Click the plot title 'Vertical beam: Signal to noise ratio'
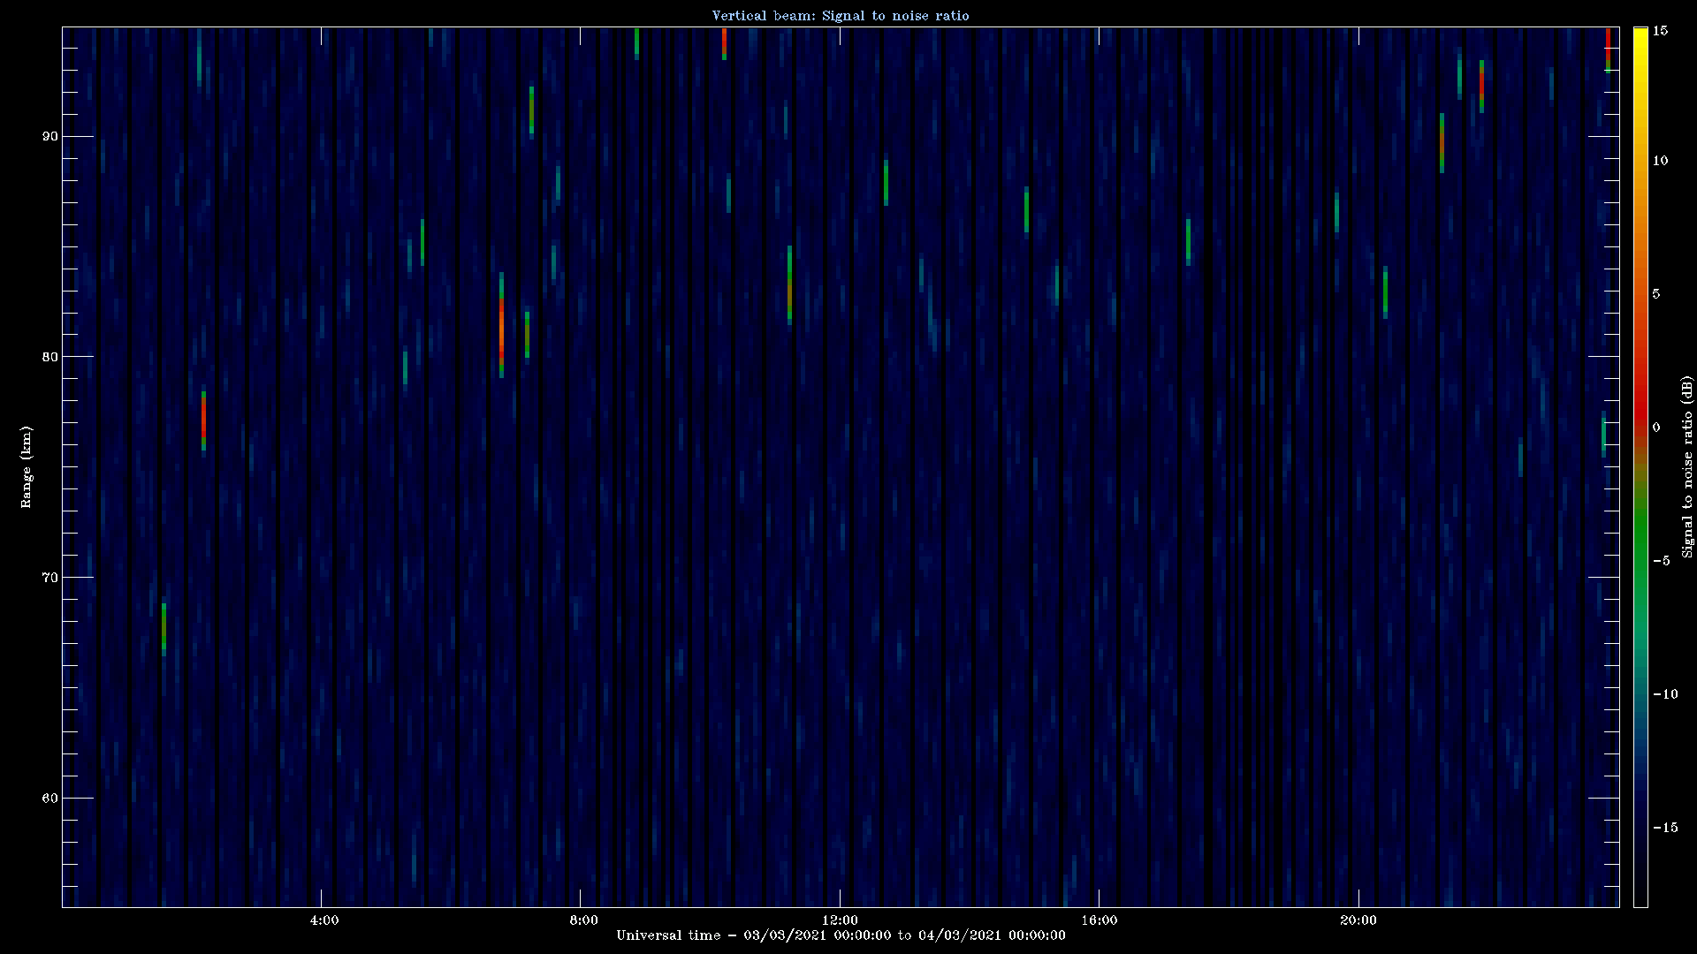Screen dimensions: 1697x954 pyautogui.click(x=841, y=15)
